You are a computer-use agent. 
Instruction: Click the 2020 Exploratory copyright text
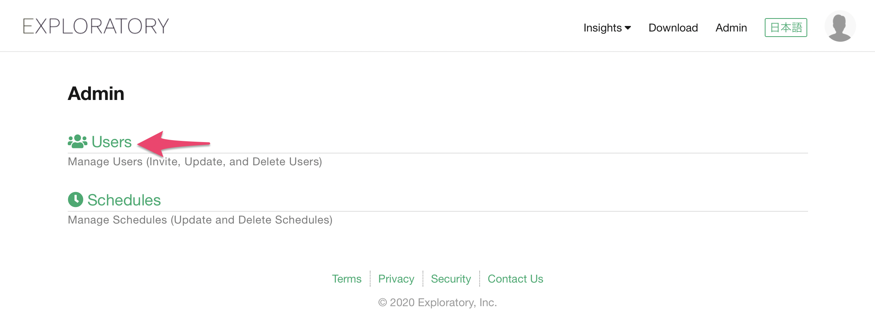coord(437,302)
